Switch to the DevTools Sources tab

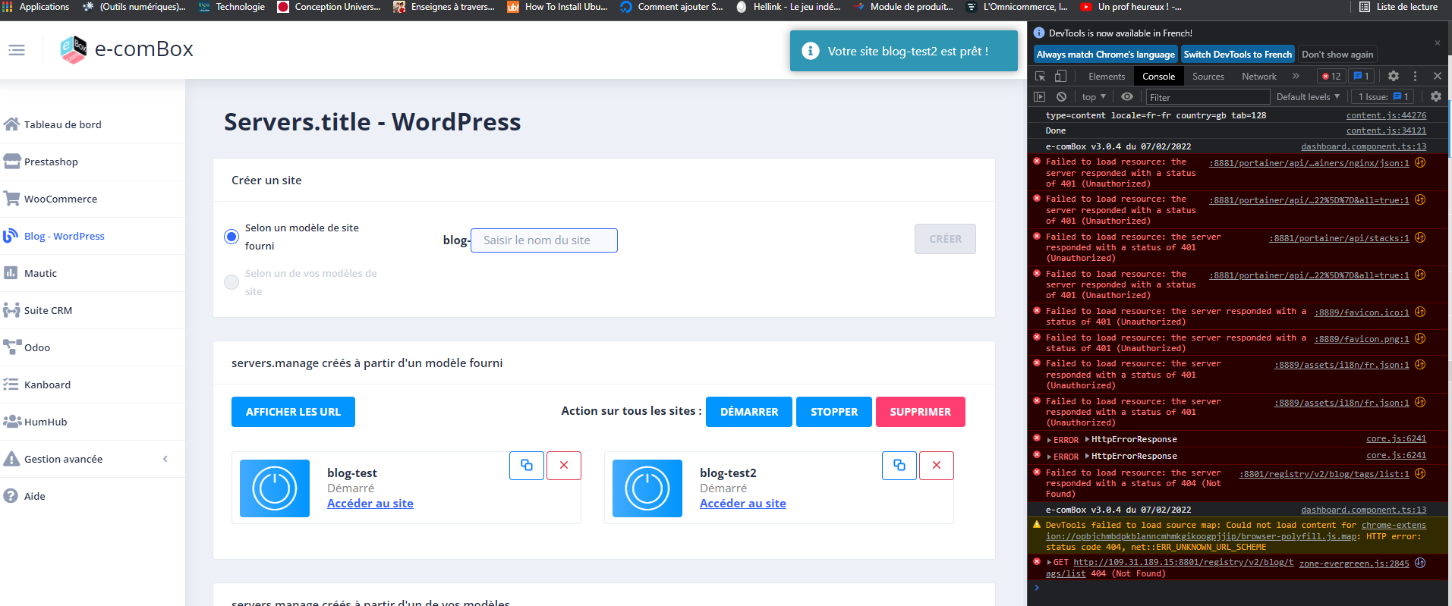[x=1208, y=76]
